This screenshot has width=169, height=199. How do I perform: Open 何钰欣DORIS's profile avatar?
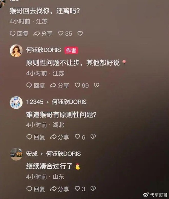[16, 51]
